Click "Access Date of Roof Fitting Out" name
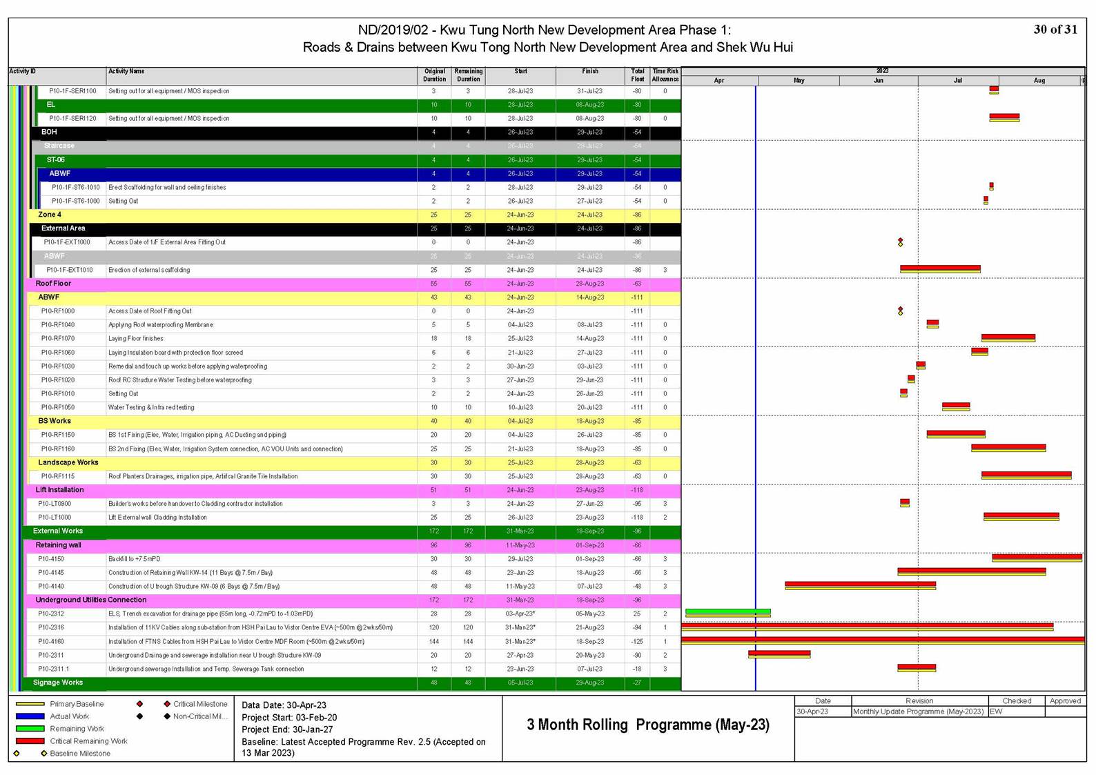This screenshot has width=1096, height=775. [x=150, y=311]
